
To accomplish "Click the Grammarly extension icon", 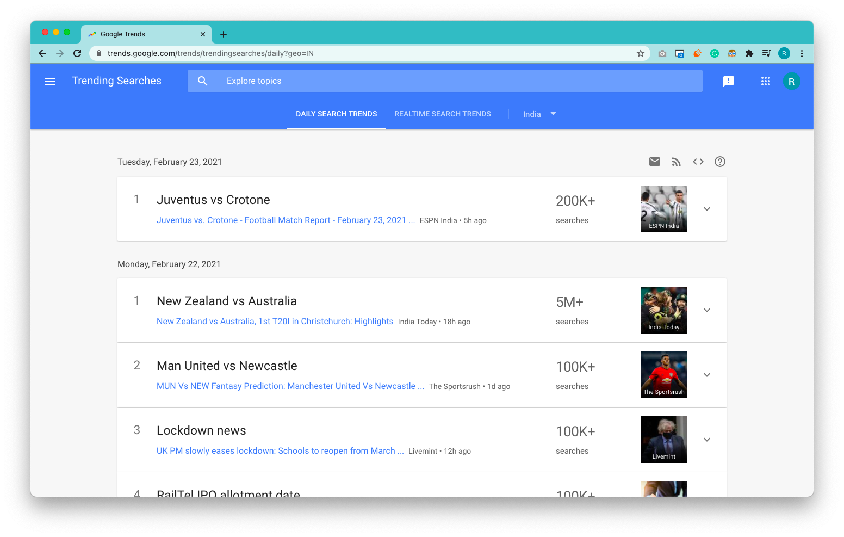I will 715,53.
